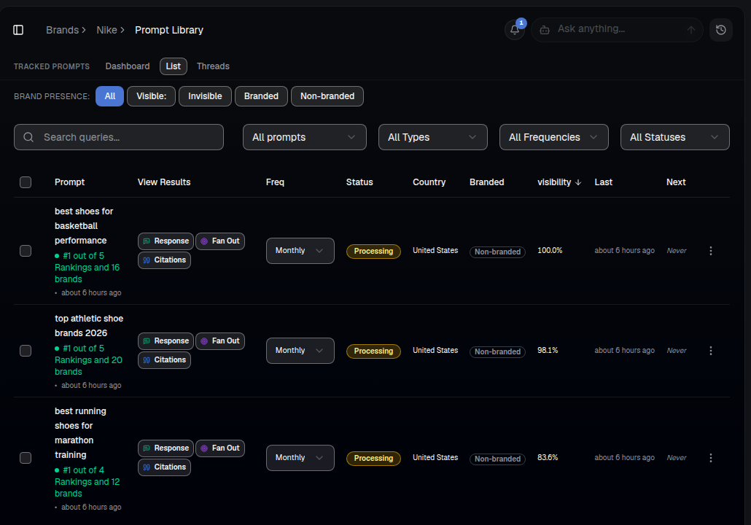Filter by Non-branded prompts pill

tap(327, 96)
